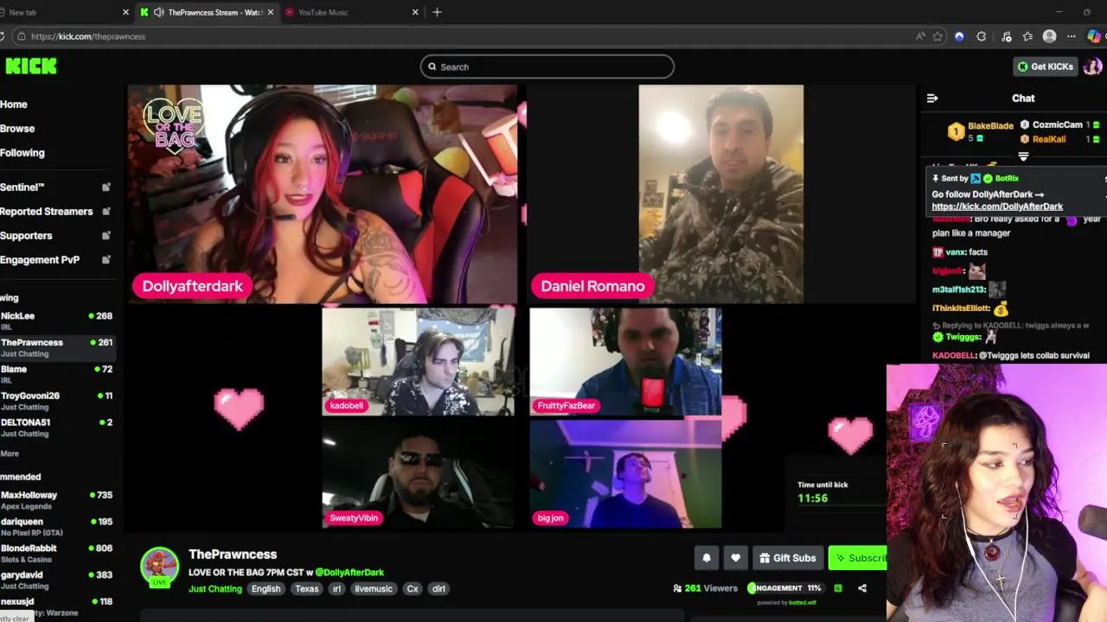
Task: Open Reported Streamers in sidebar
Action: pyautogui.click(x=47, y=211)
